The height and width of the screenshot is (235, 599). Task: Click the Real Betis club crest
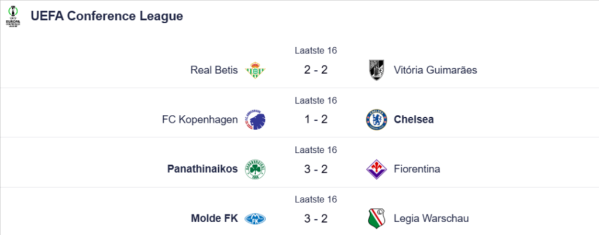pos(256,70)
